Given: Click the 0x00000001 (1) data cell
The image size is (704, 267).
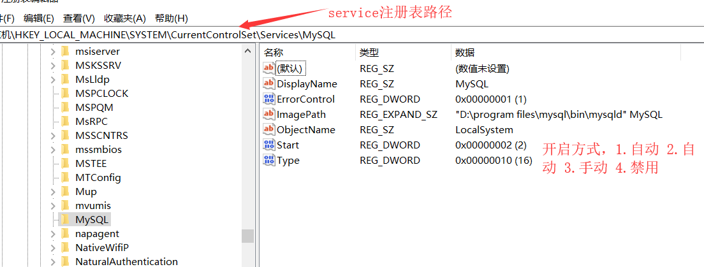Looking at the screenshot, I should pyautogui.click(x=490, y=99).
